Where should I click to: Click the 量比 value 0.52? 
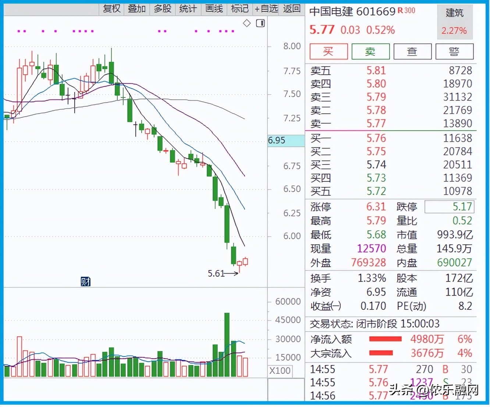462,220
